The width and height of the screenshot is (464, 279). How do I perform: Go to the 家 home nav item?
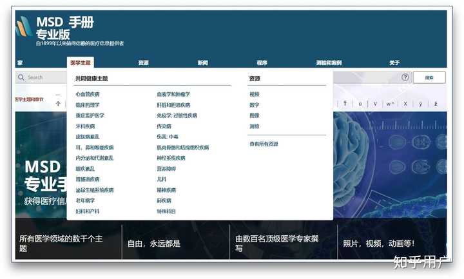20,63
